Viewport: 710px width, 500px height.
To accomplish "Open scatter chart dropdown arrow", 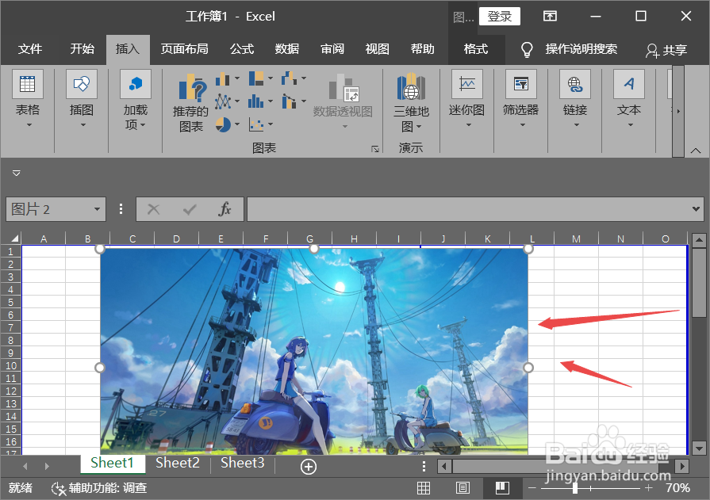I will (x=271, y=124).
